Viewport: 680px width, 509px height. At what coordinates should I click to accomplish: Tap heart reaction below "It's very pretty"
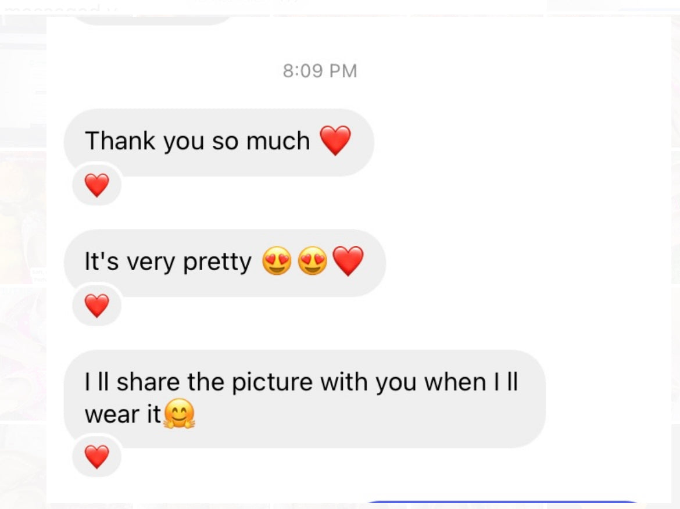tap(96, 306)
